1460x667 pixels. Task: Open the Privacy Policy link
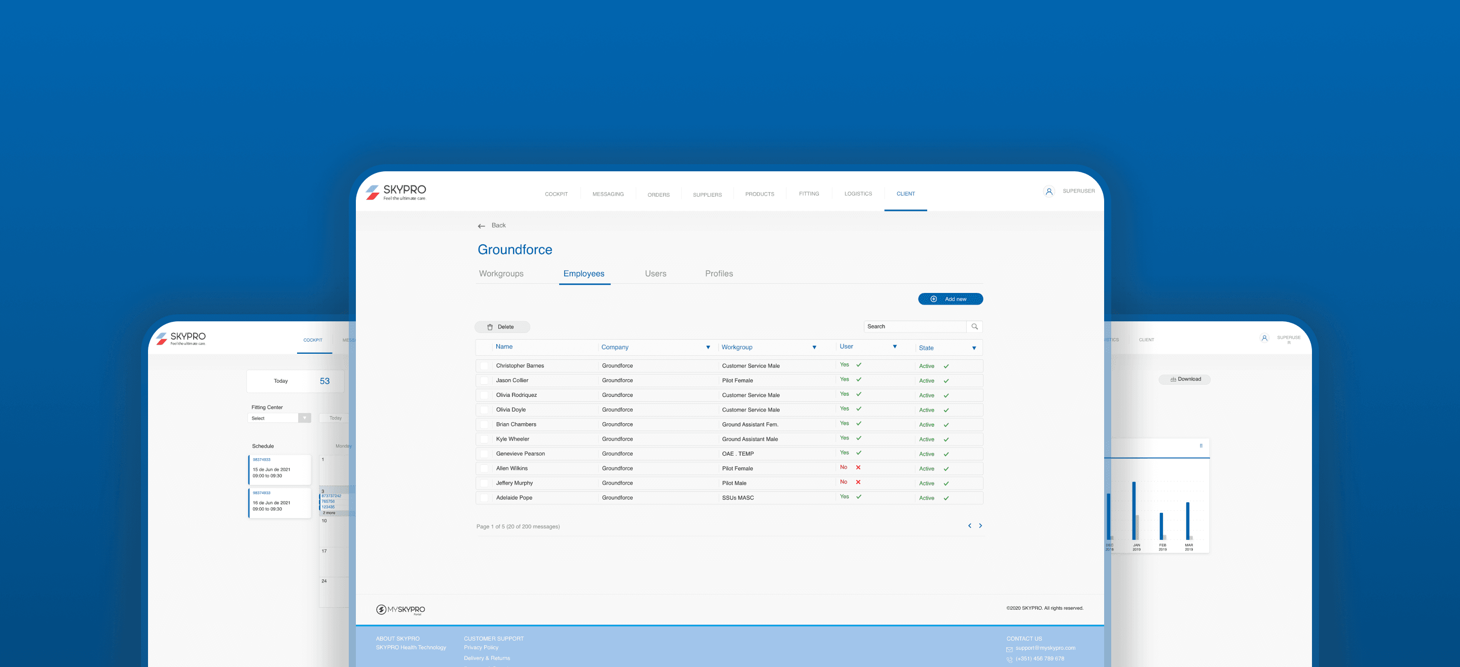click(481, 648)
